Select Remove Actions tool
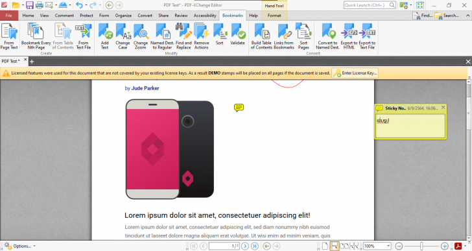Screen dimensions: 472x251 202,36
